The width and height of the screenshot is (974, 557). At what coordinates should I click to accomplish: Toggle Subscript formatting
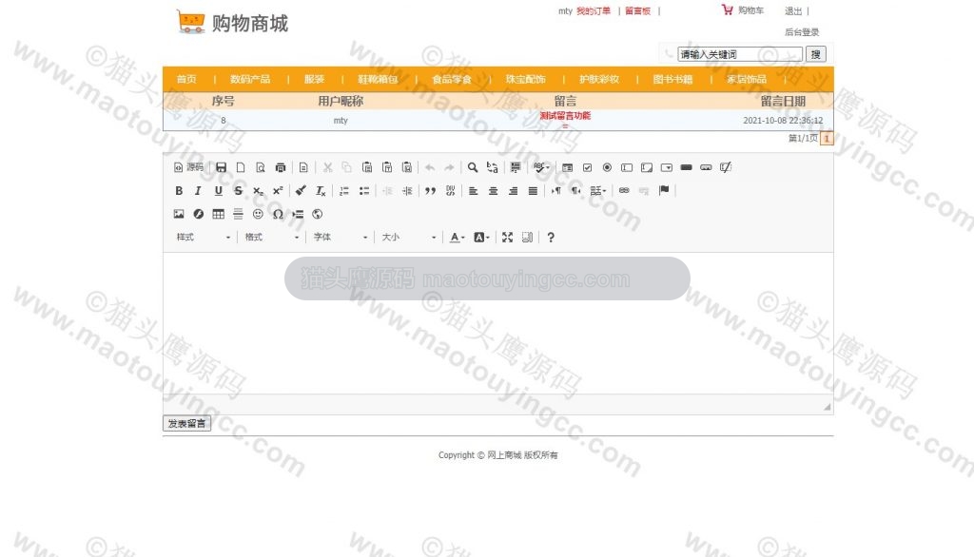click(x=258, y=191)
